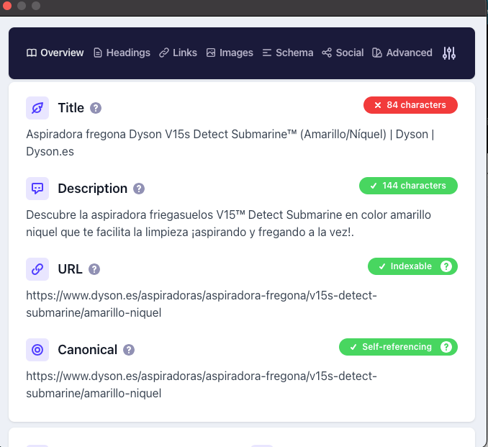Click question mark inside Self-referencing badge
The height and width of the screenshot is (447, 488).
[446, 347]
